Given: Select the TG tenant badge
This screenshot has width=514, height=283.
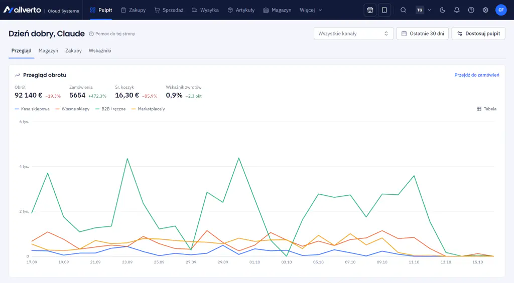Looking at the screenshot, I should (420, 10).
